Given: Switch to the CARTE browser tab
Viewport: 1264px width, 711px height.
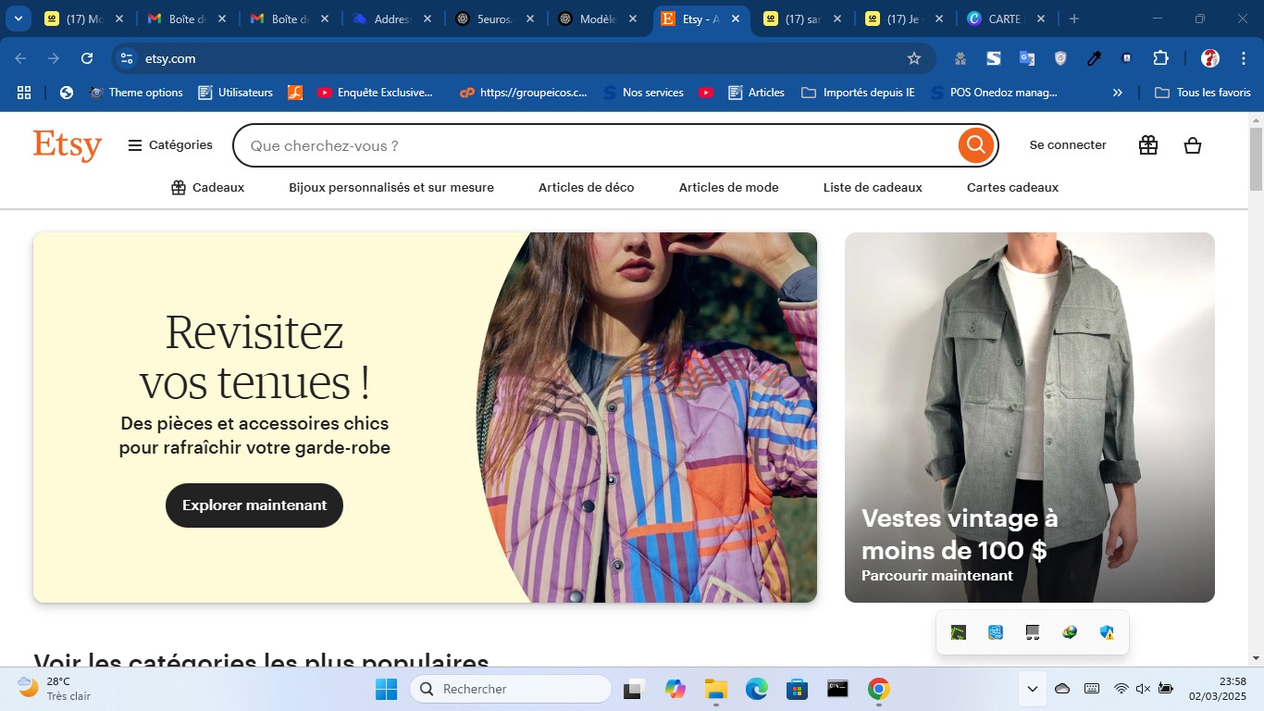Looking at the screenshot, I should point(999,19).
